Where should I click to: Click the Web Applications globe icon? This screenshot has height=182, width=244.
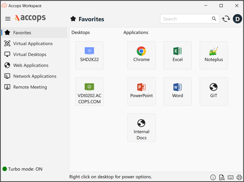7,65
